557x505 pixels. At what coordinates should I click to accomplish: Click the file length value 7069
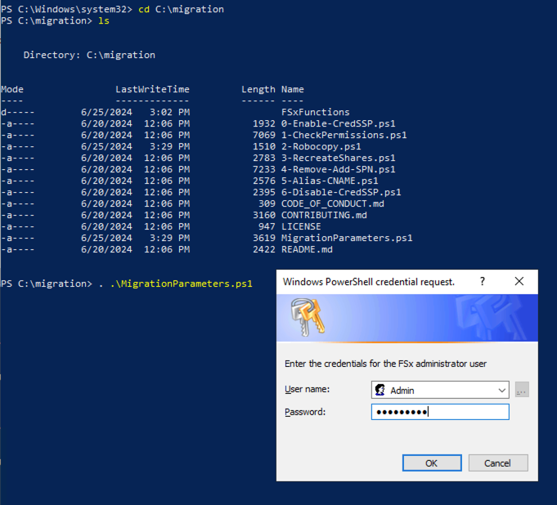[264, 135]
